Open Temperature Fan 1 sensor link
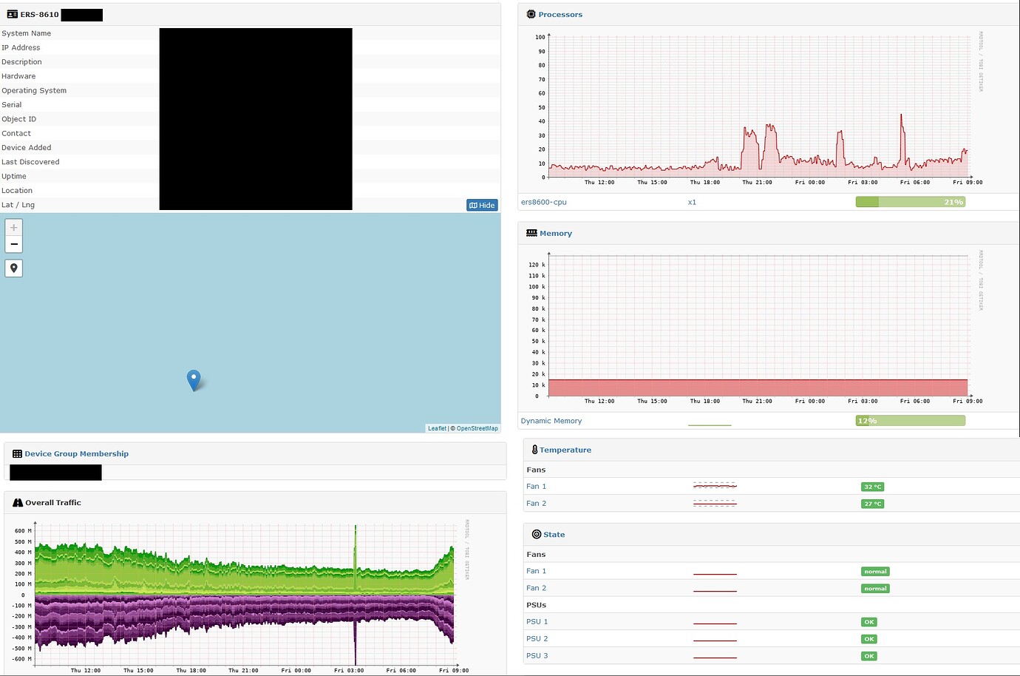 tap(537, 487)
